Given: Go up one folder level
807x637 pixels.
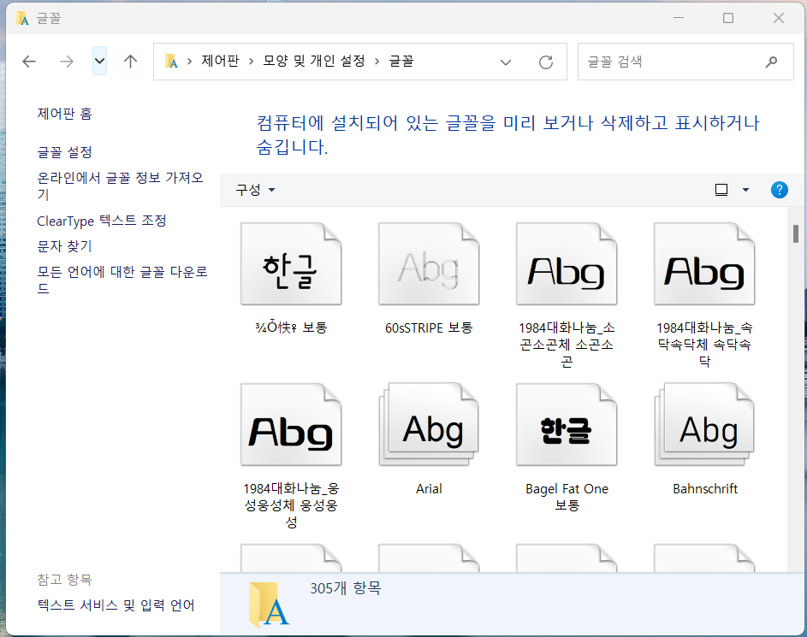Looking at the screenshot, I should click(130, 62).
